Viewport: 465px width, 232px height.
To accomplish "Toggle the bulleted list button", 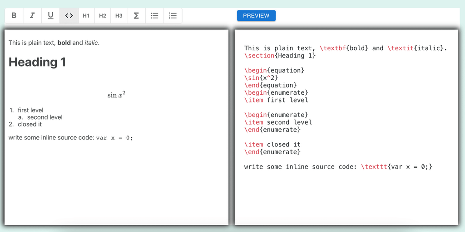I will (154, 15).
